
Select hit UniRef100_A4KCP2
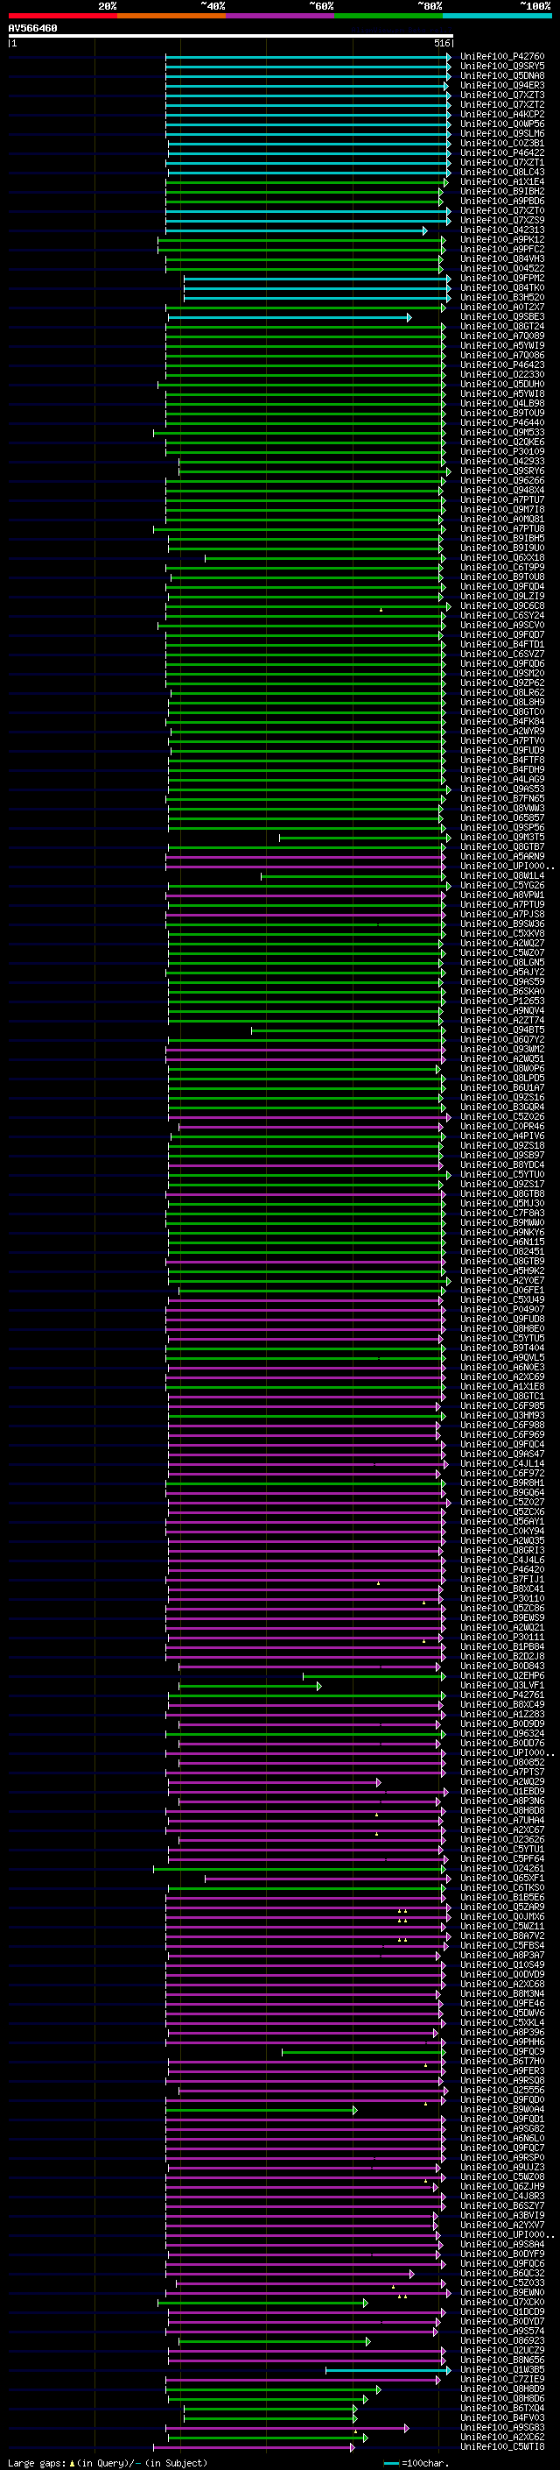point(502,114)
